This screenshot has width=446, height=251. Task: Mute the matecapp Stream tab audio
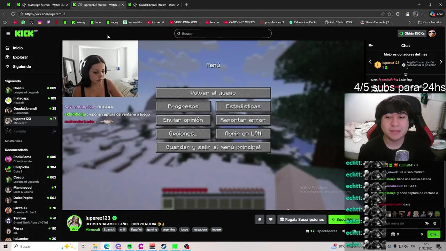(x=24, y=5)
